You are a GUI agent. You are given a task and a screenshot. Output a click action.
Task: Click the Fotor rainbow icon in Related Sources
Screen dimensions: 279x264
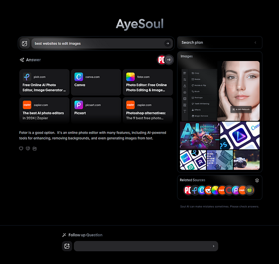coord(215,190)
